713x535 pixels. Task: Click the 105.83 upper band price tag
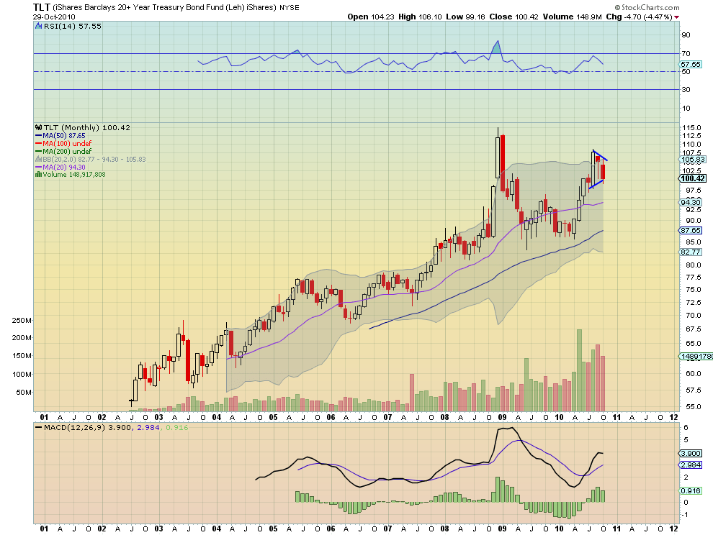tap(693, 160)
